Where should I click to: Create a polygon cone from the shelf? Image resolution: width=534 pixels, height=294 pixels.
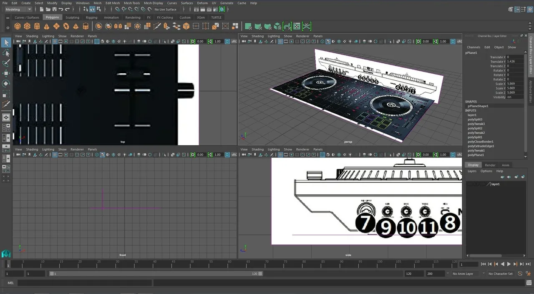46,26
